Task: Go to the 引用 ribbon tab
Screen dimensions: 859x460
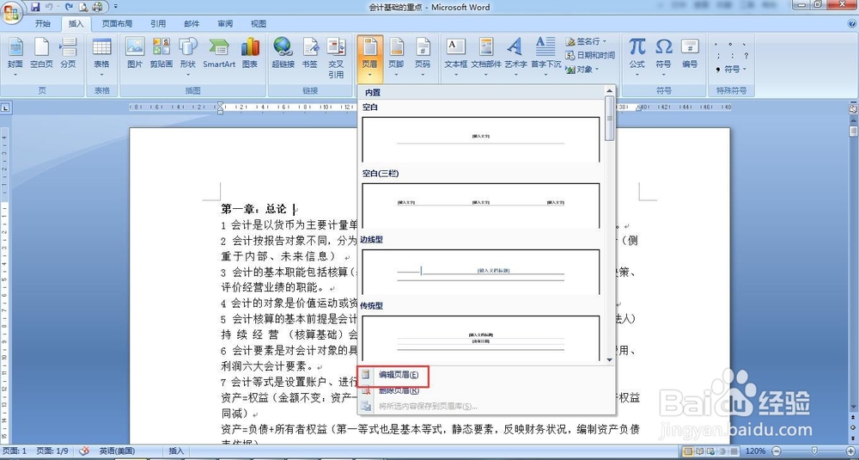Action: coord(158,23)
